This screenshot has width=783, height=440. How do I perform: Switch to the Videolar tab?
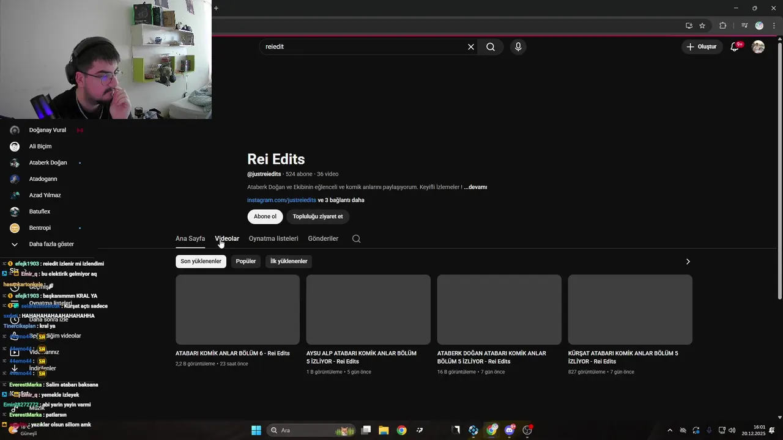(227, 238)
